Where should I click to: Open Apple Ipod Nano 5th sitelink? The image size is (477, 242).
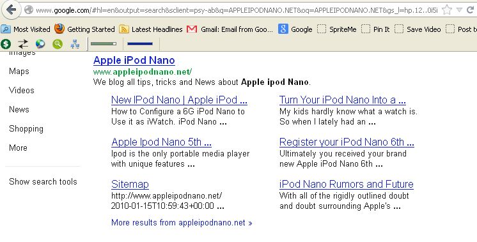click(161, 142)
